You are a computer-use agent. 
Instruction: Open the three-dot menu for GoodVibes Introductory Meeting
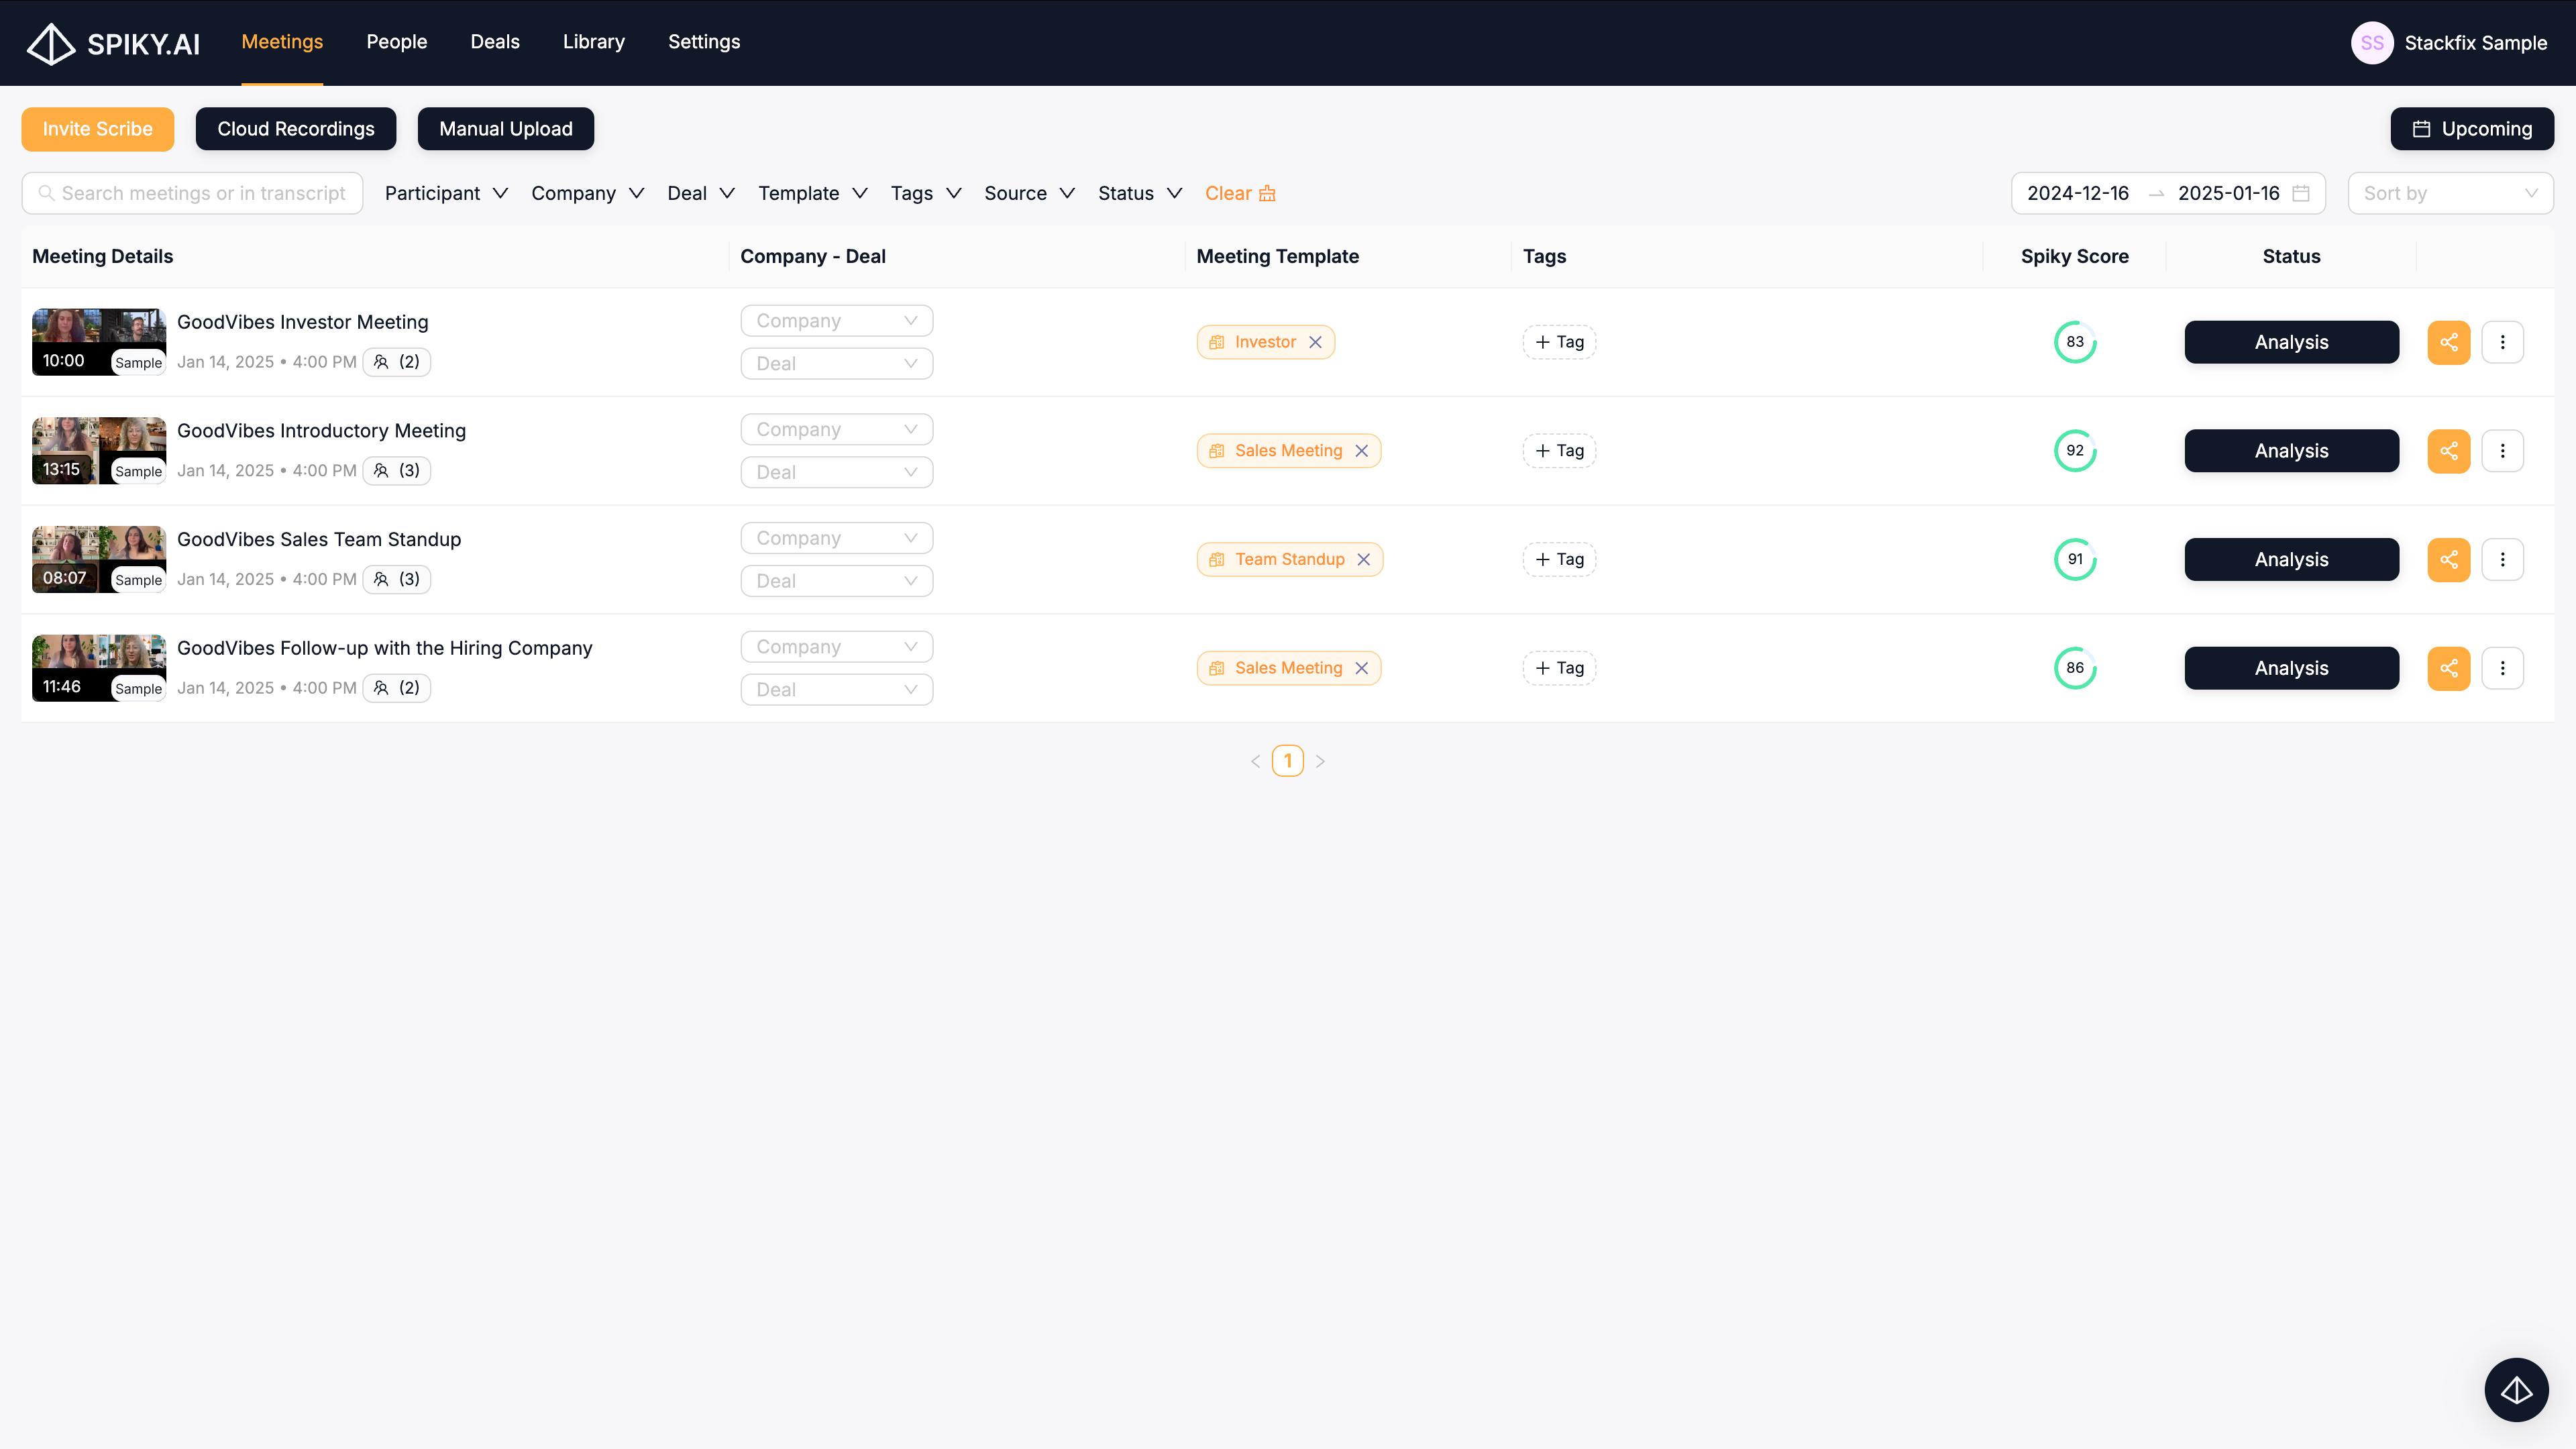[x=2502, y=451]
